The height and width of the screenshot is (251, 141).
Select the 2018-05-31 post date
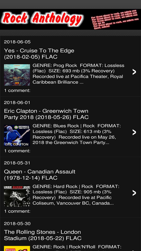(x=17, y=163)
